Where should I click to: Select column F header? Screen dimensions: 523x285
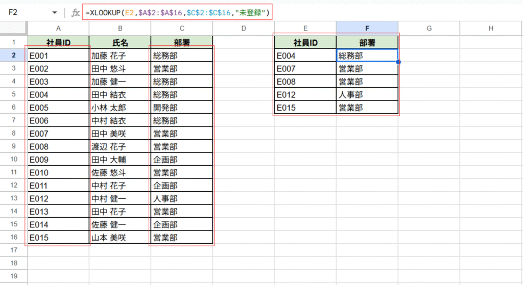point(367,29)
